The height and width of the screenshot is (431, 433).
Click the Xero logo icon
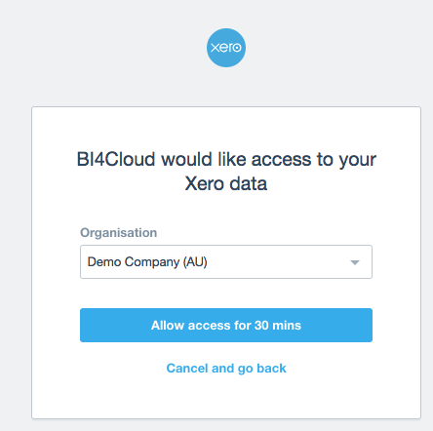226,48
